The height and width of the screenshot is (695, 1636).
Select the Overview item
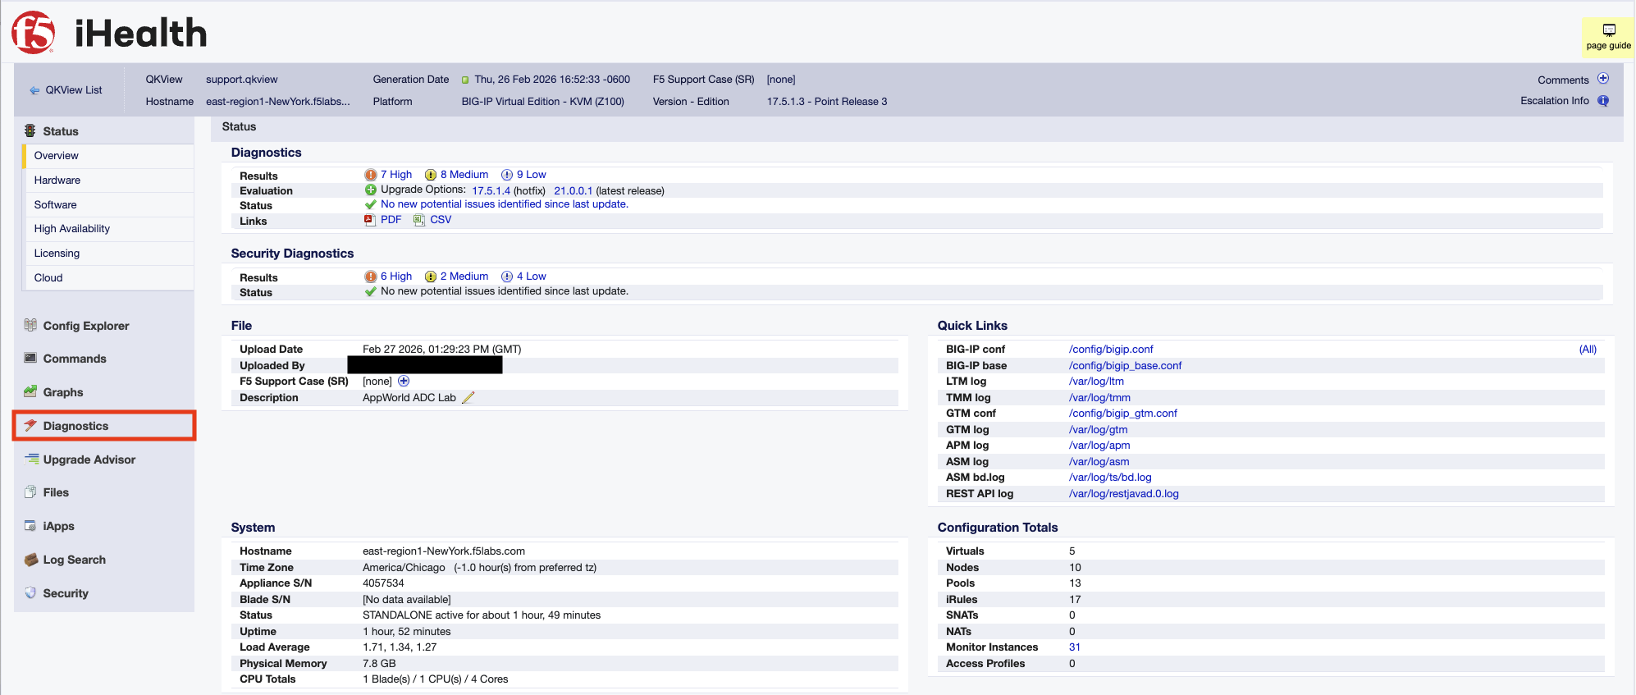click(x=57, y=156)
